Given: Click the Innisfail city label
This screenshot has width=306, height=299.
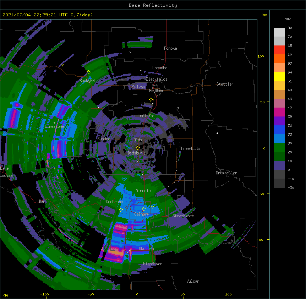Looking at the screenshot, I should pos(147,116).
